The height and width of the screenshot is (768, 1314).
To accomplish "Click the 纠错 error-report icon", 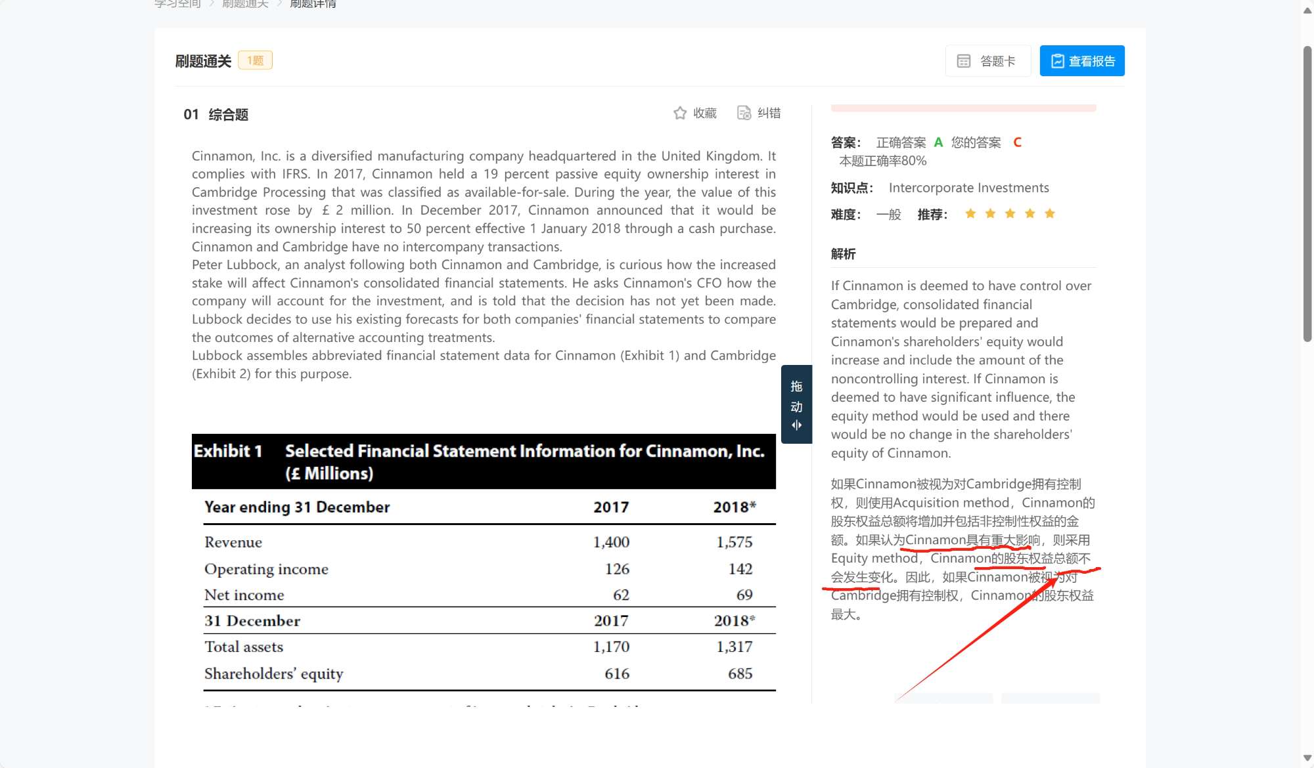I will (x=744, y=113).
